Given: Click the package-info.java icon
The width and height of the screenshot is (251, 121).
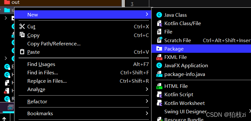Looking at the screenshot, I should click(159, 74).
